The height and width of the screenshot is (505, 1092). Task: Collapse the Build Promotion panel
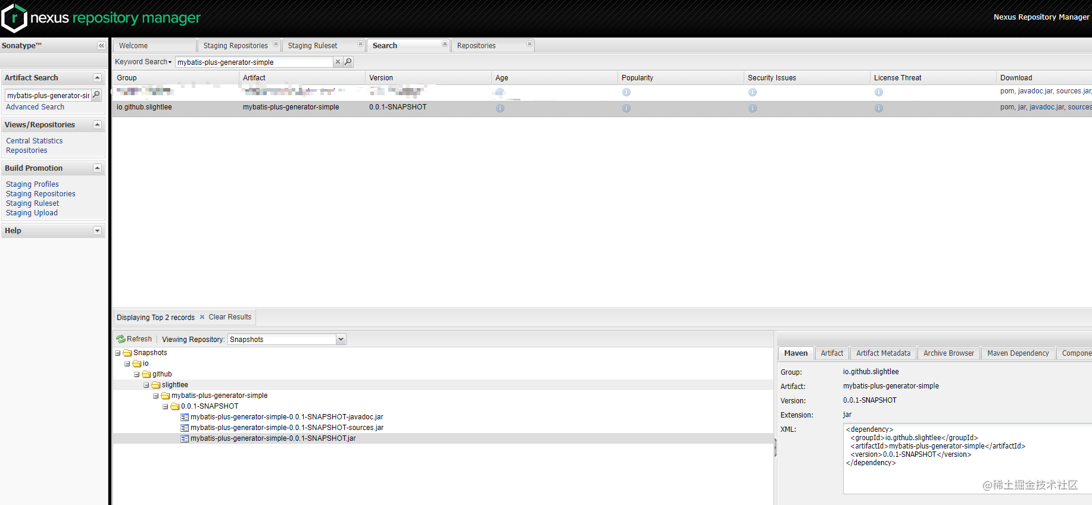(x=97, y=168)
